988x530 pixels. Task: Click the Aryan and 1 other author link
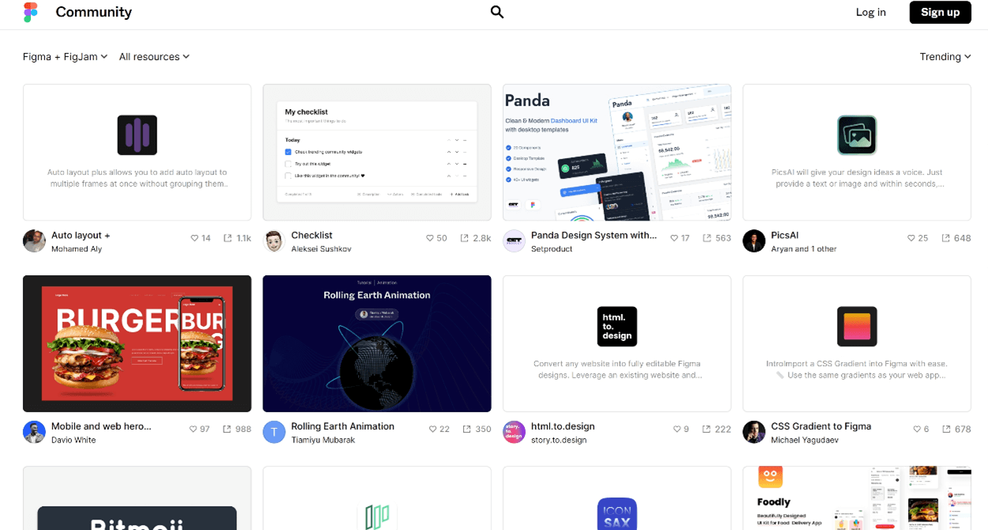tap(804, 249)
